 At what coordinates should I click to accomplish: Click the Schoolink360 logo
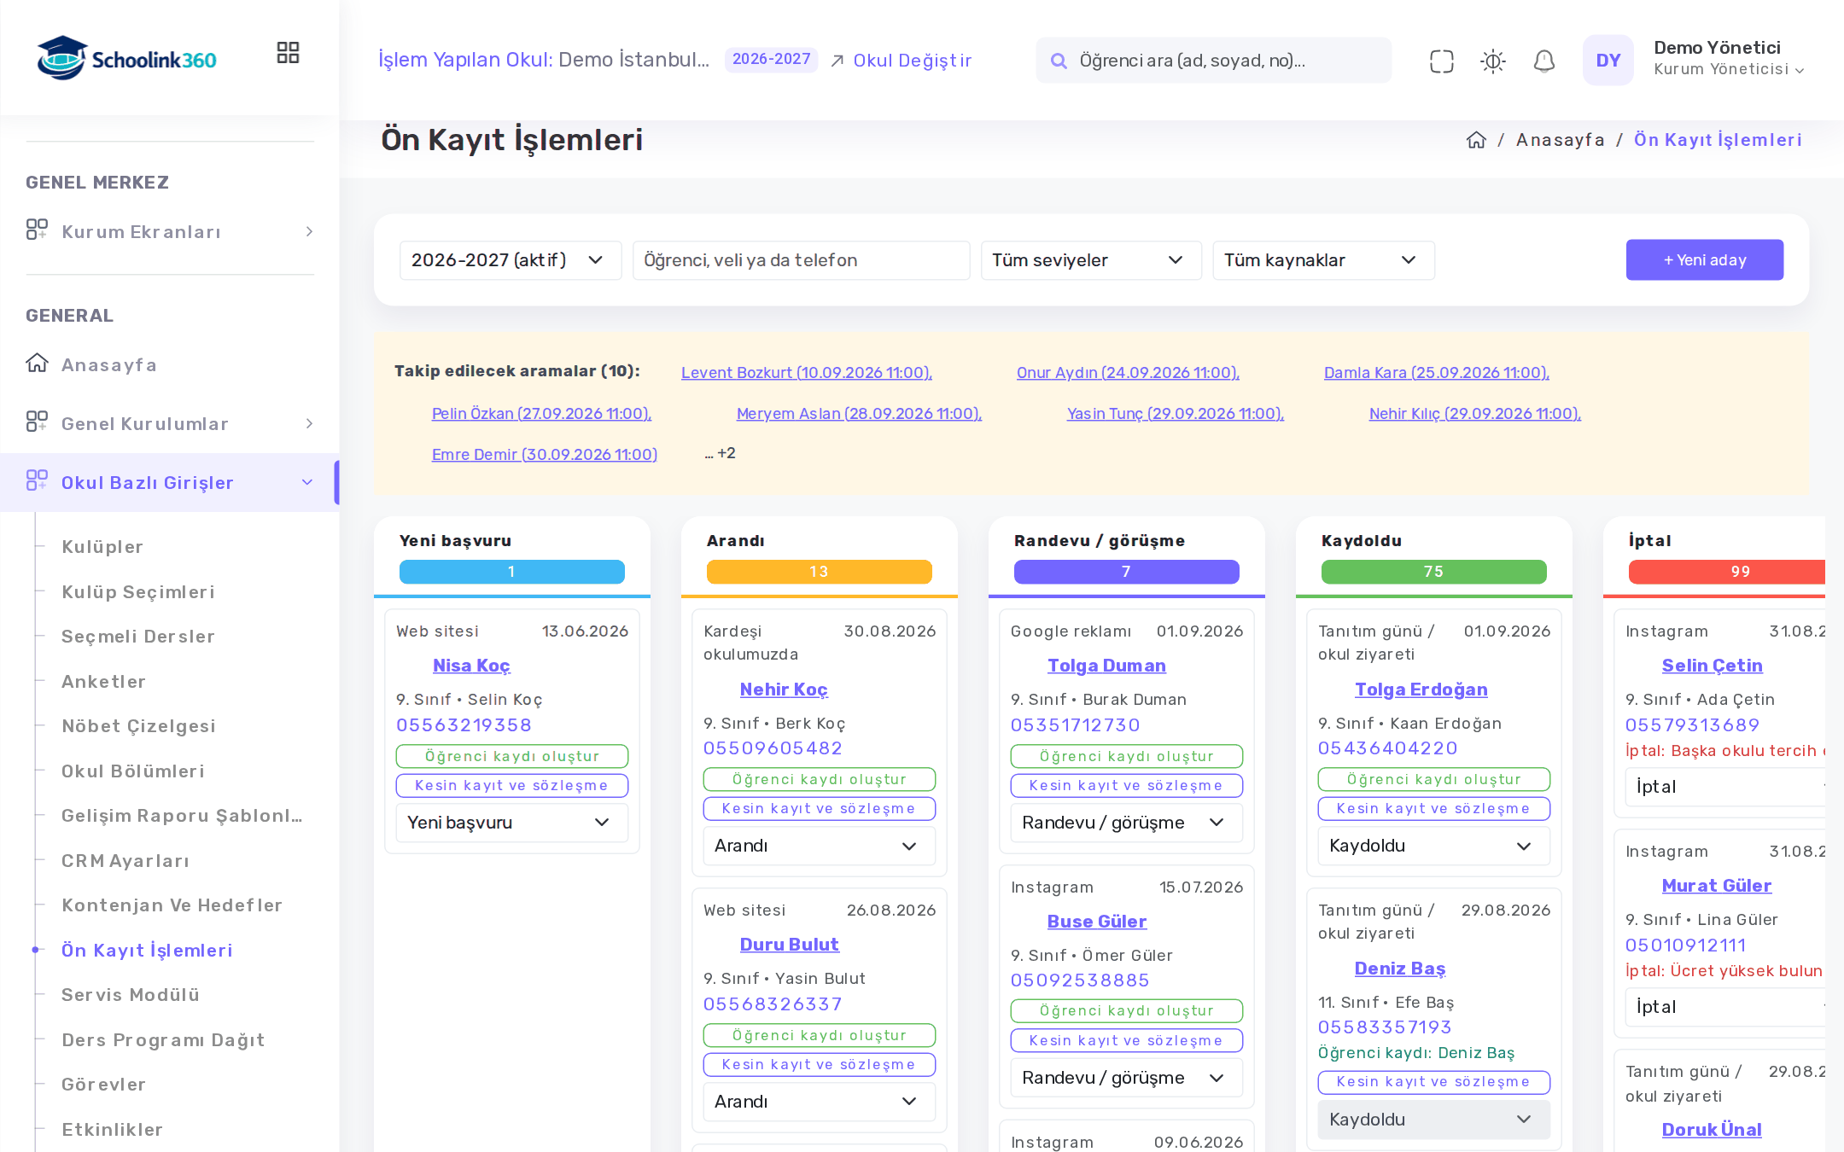tap(126, 58)
